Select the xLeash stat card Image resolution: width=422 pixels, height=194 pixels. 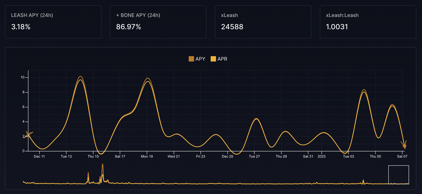(263, 22)
